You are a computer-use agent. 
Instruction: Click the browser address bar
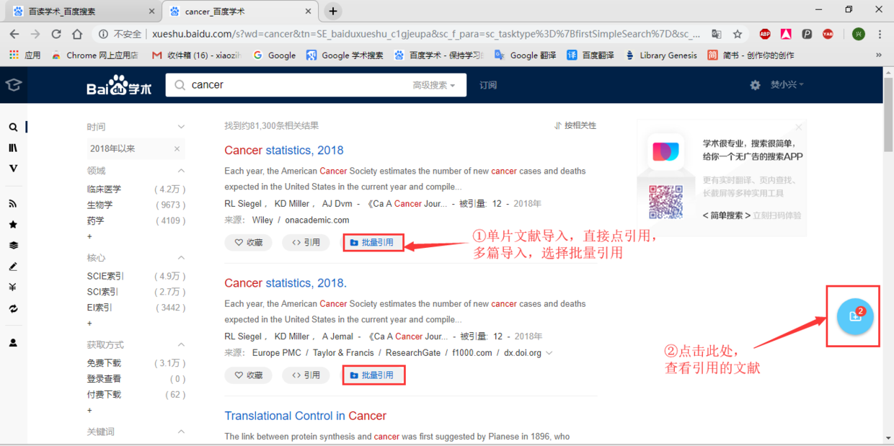[x=425, y=34]
